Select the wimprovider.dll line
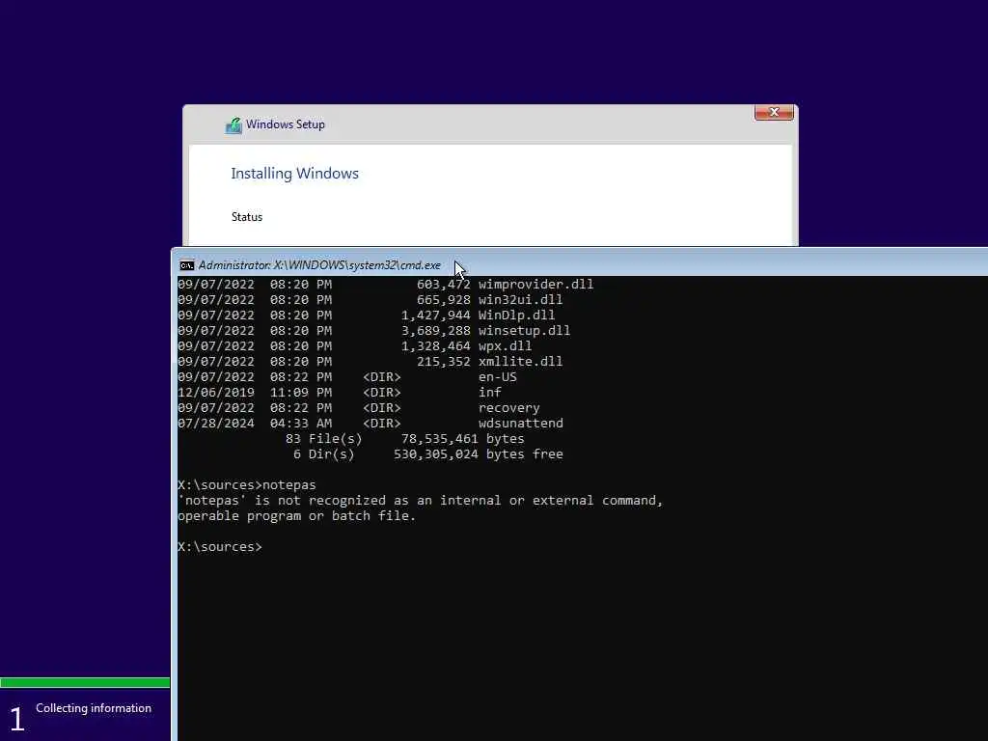988x741 pixels. pyautogui.click(x=386, y=285)
